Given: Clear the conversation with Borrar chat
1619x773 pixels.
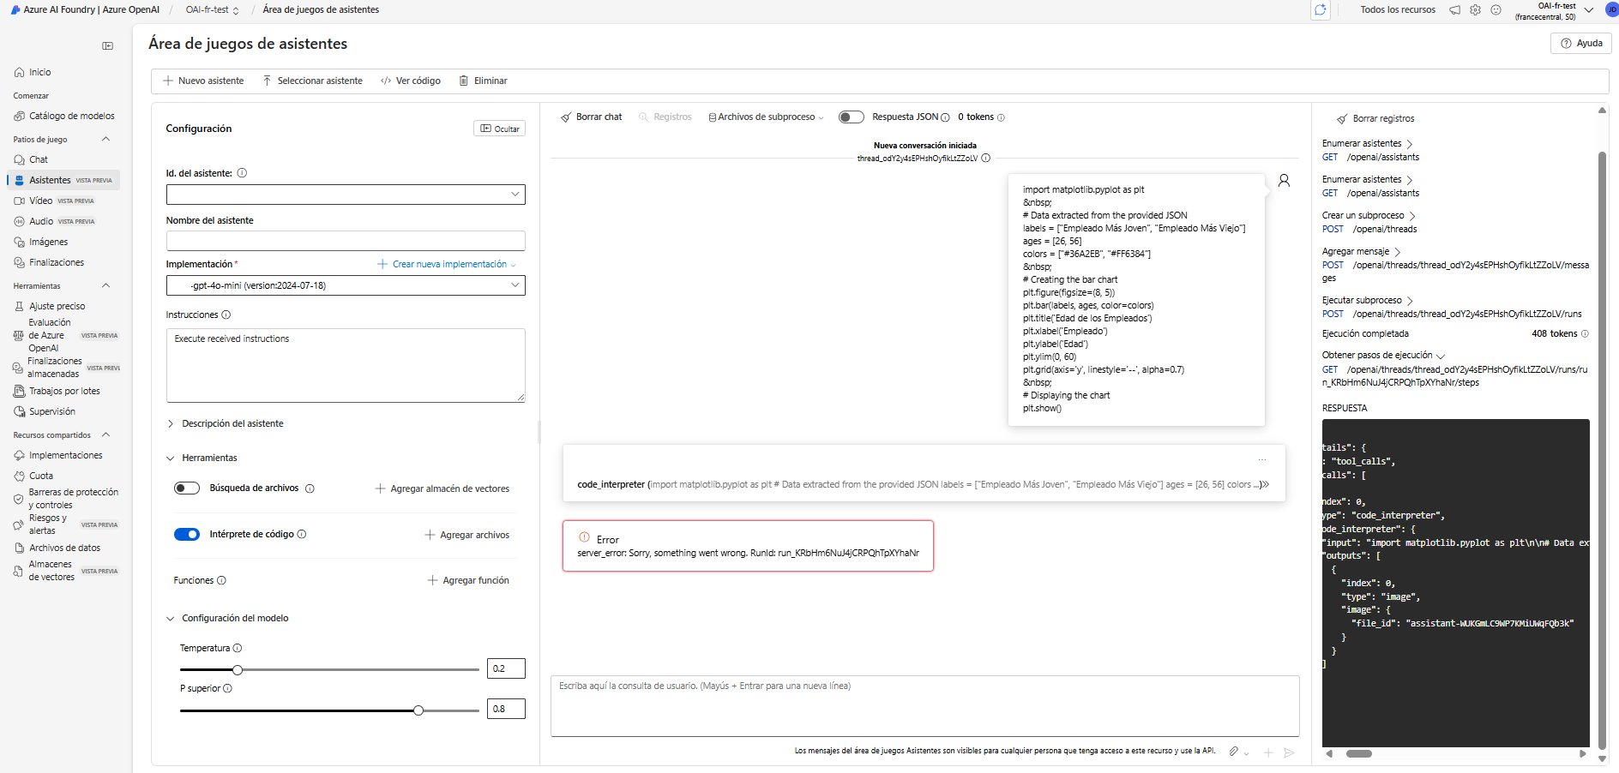Looking at the screenshot, I should (591, 117).
